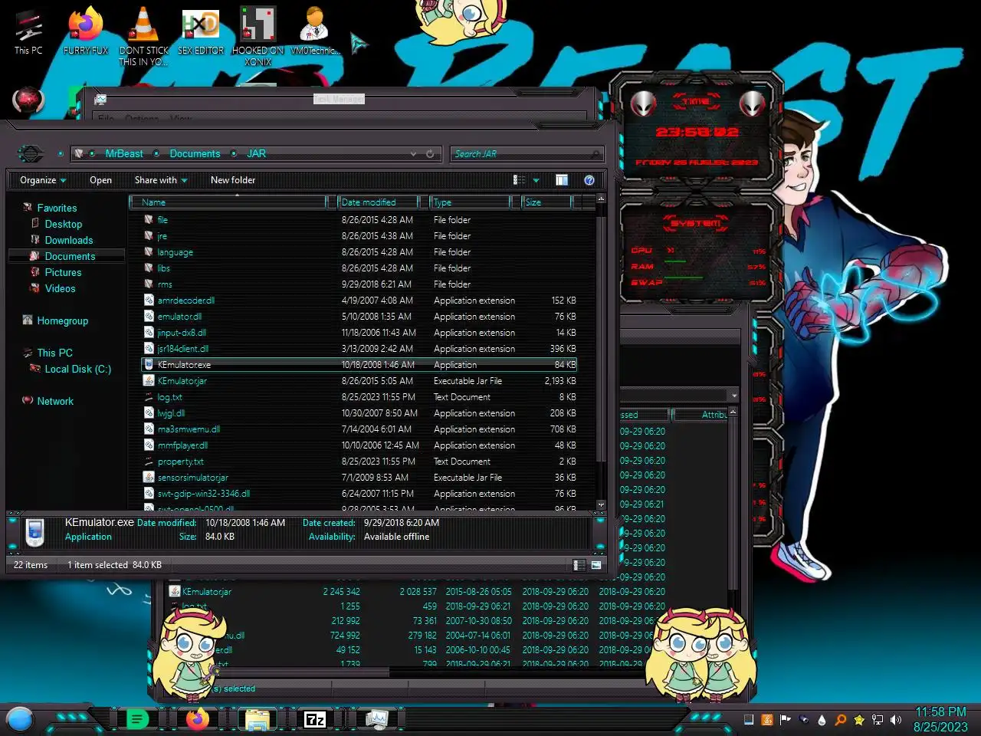
Task: Sort by the Type column header
Action: [x=470, y=202]
